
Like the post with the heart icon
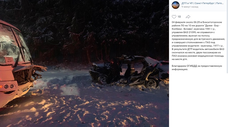pyautogui.click(x=174, y=17)
